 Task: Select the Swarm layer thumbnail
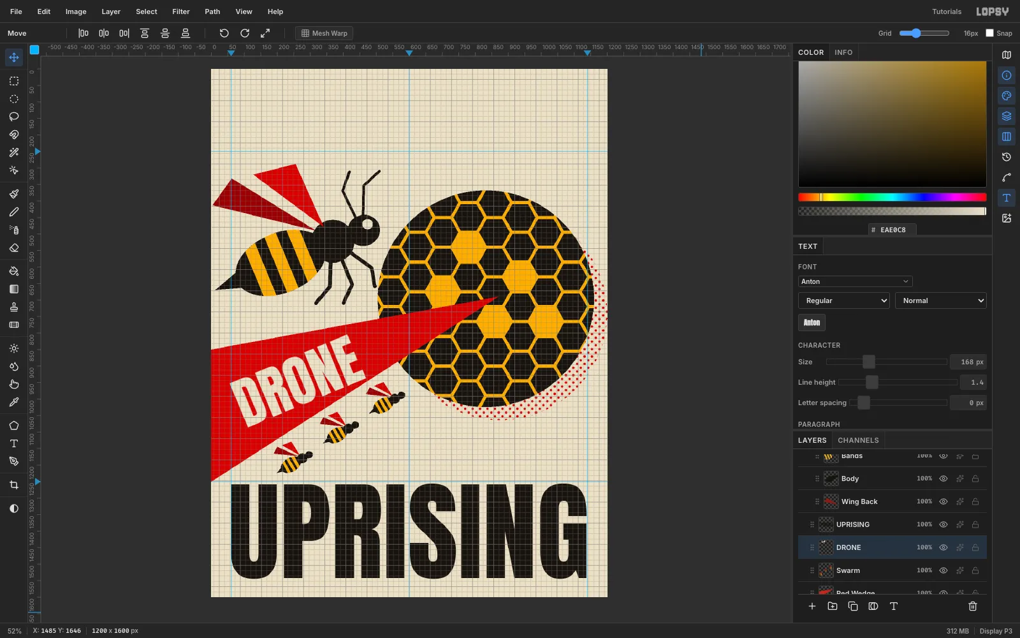click(826, 570)
